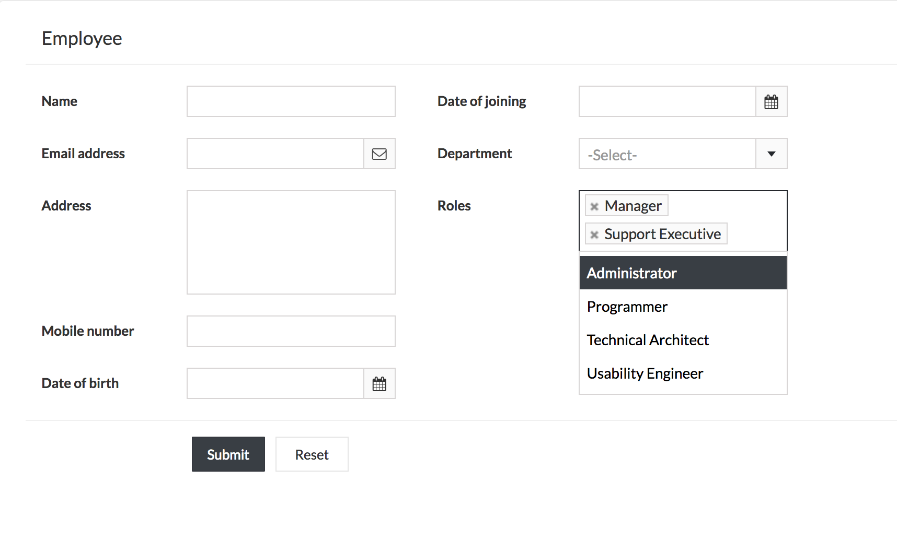Click the Reset button
This screenshot has width=897, height=539.
click(312, 454)
